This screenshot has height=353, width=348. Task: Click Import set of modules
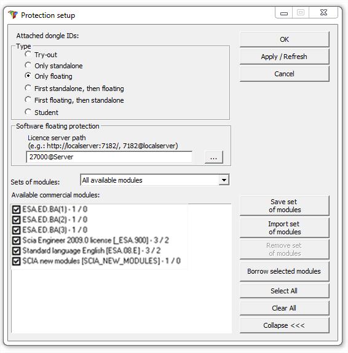[x=284, y=228]
